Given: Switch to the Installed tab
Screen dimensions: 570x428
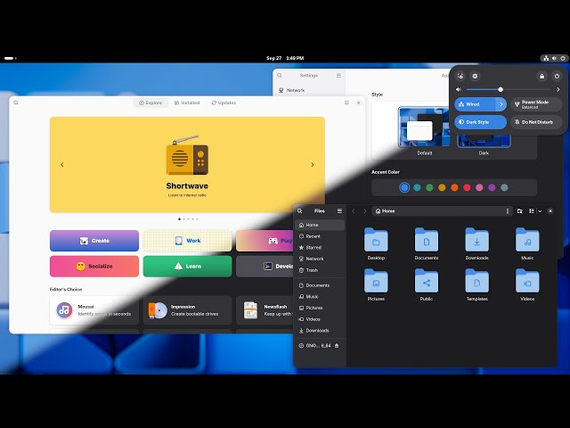Looking at the screenshot, I should coord(187,103).
